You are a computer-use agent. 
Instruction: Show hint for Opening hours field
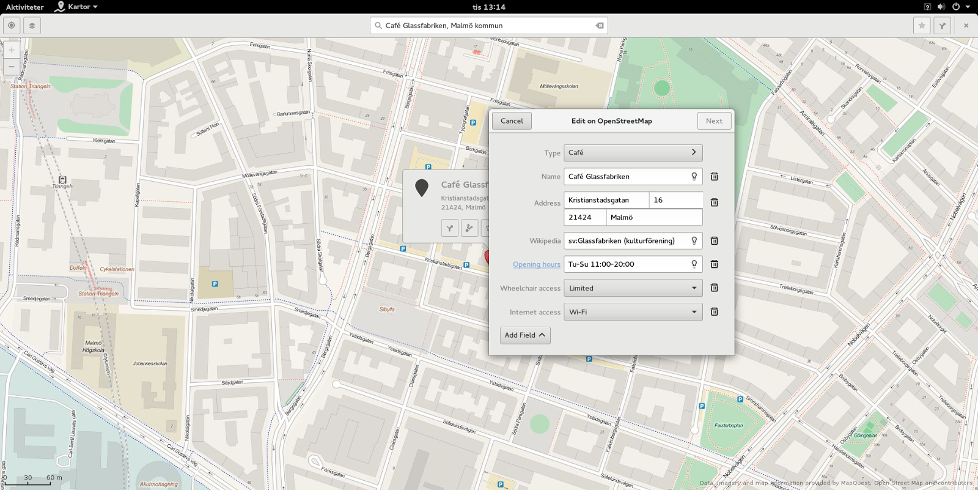coord(694,264)
